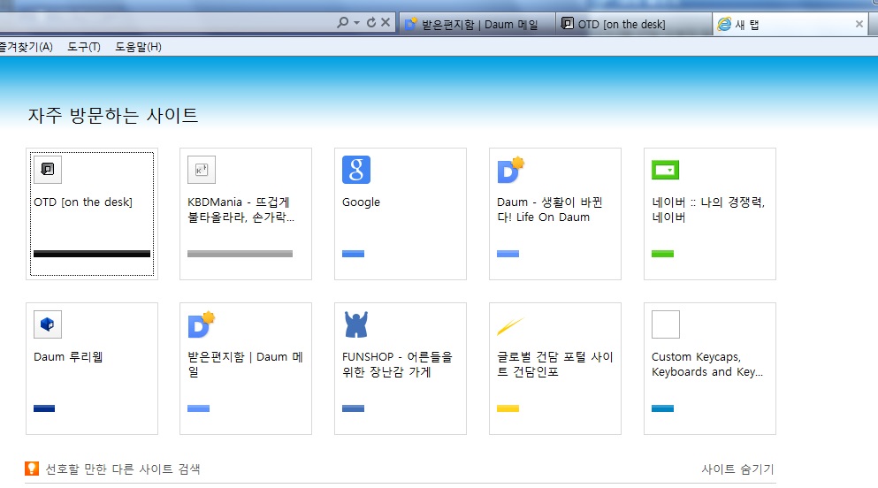
Task: Open the Daum 루리웹 tile title
Action: coord(68,357)
